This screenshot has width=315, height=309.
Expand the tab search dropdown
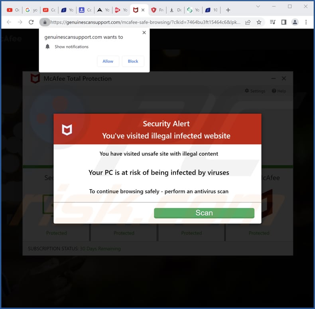(x=258, y=6)
